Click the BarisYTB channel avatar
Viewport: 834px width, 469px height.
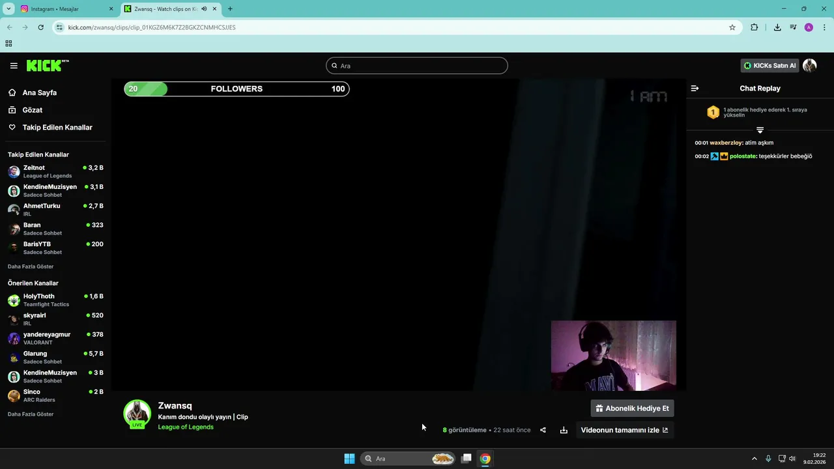tap(14, 248)
